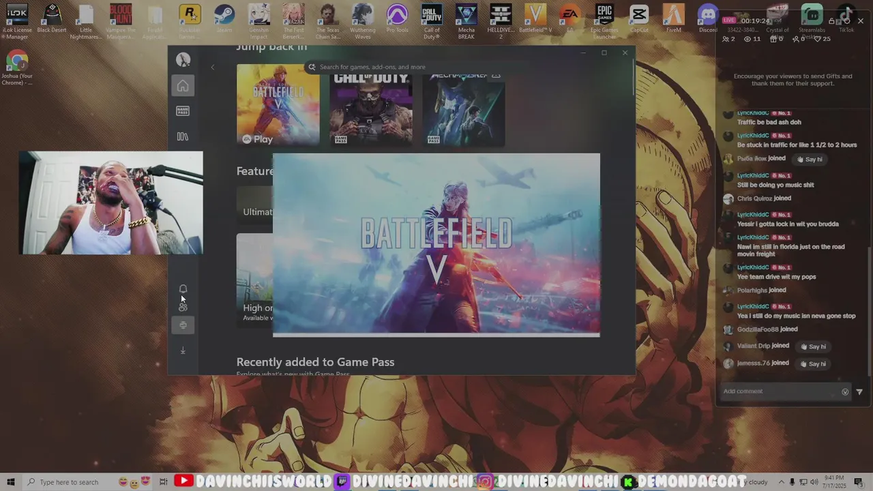Open Little Nightmares desktop shortcut
This screenshot has width=873, height=491.
coord(86,21)
